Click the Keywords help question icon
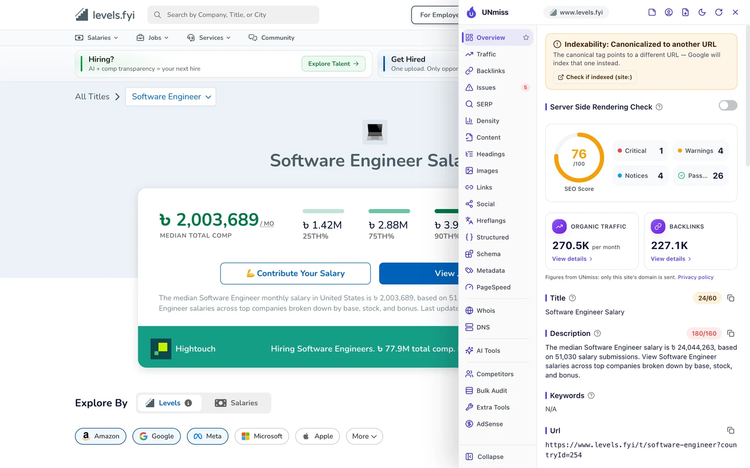The height and width of the screenshot is (468, 750). (x=591, y=396)
